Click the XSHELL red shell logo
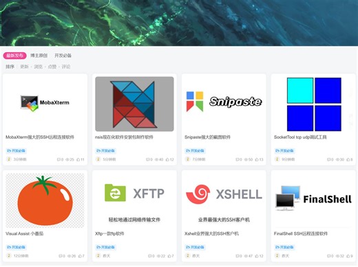This screenshot has height=267, width=358. point(198,194)
